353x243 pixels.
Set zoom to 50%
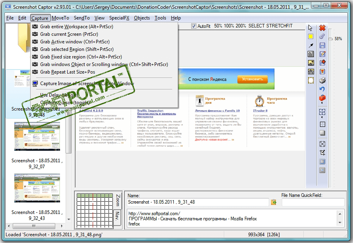coord(218,26)
